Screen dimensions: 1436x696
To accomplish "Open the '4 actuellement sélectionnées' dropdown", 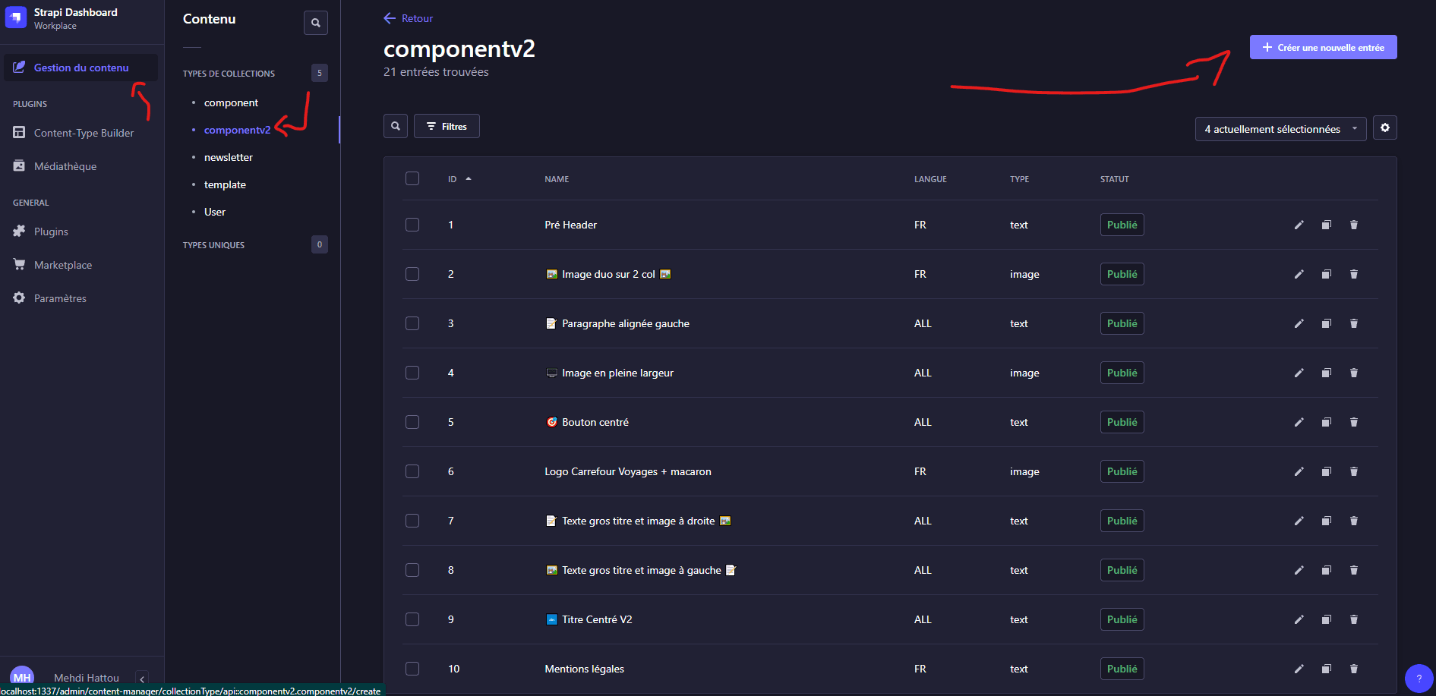I will (1280, 129).
